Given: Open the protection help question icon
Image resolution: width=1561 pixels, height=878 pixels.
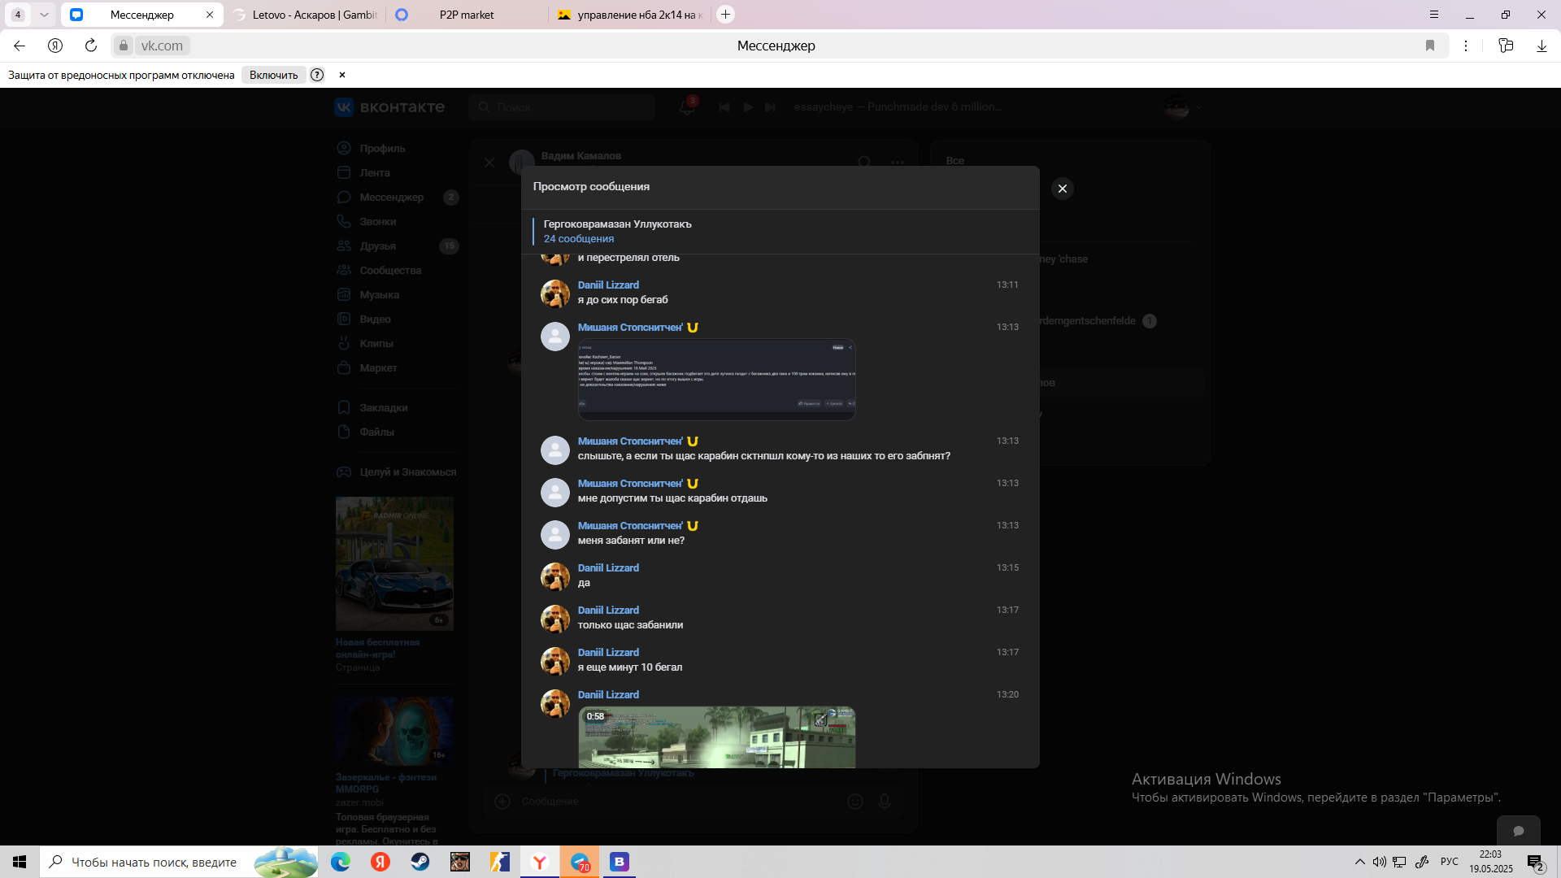Looking at the screenshot, I should tap(317, 75).
